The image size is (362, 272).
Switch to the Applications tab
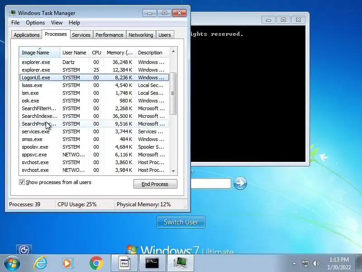click(27, 35)
